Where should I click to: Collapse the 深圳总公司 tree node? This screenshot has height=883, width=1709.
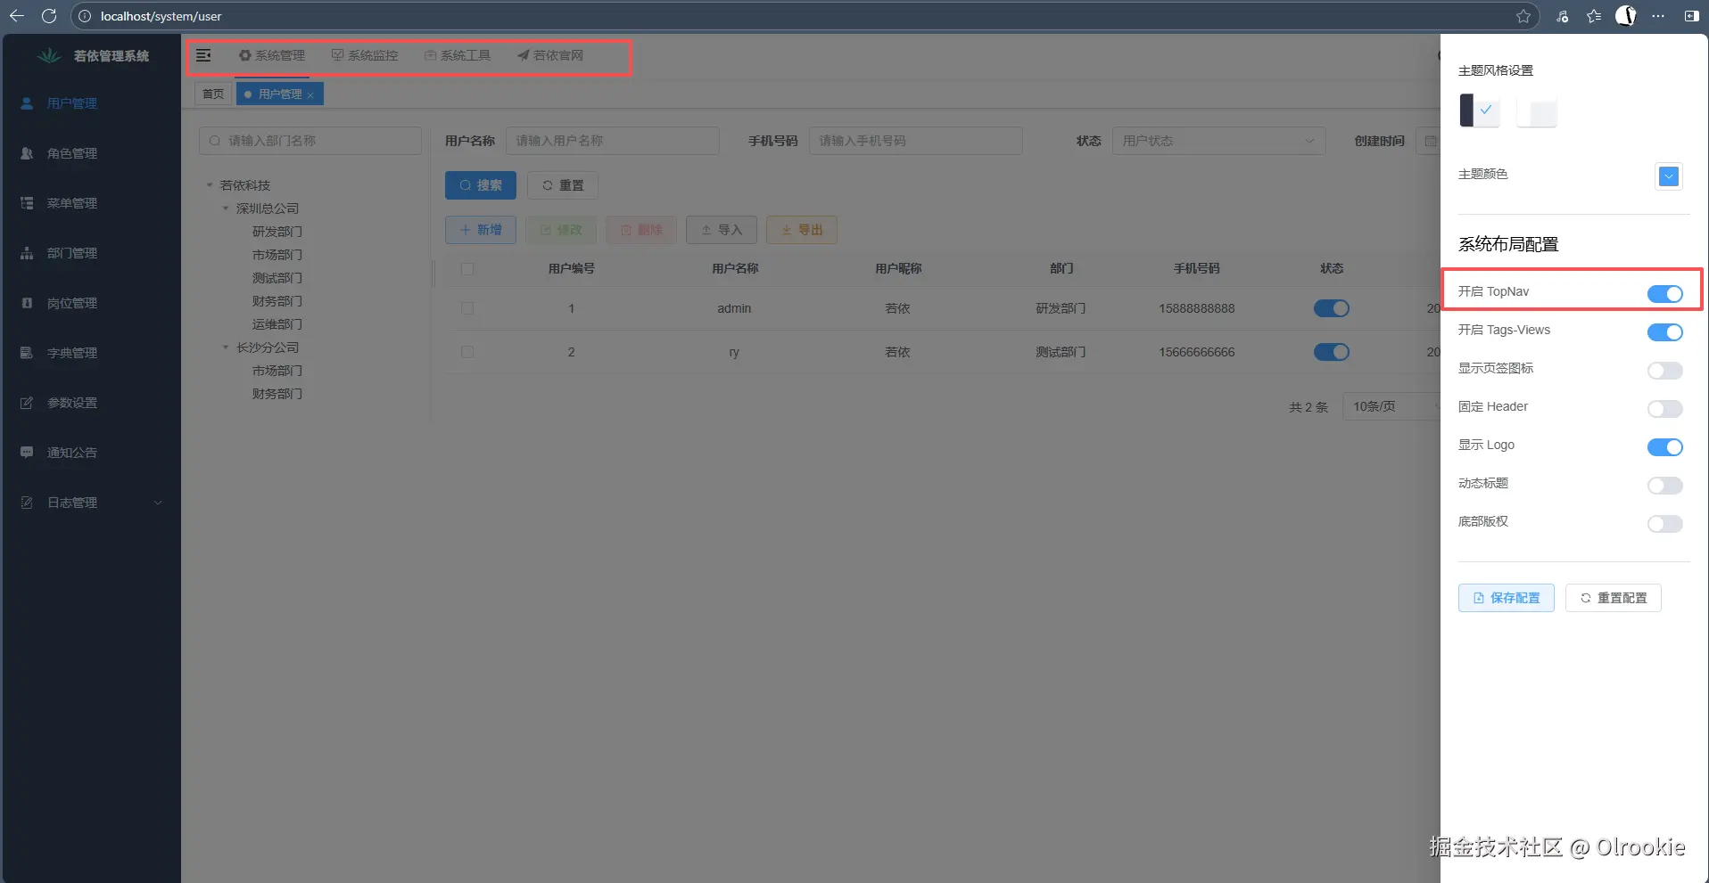pyautogui.click(x=226, y=208)
